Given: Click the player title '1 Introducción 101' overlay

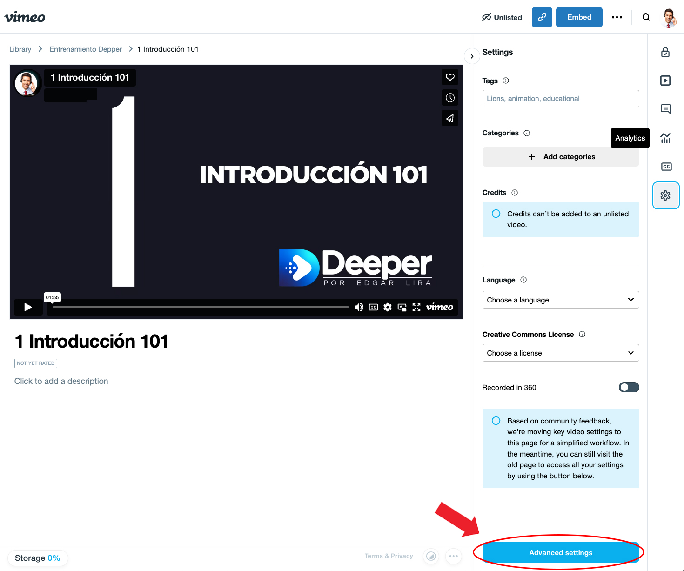Looking at the screenshot, I should tap(90, 78).
